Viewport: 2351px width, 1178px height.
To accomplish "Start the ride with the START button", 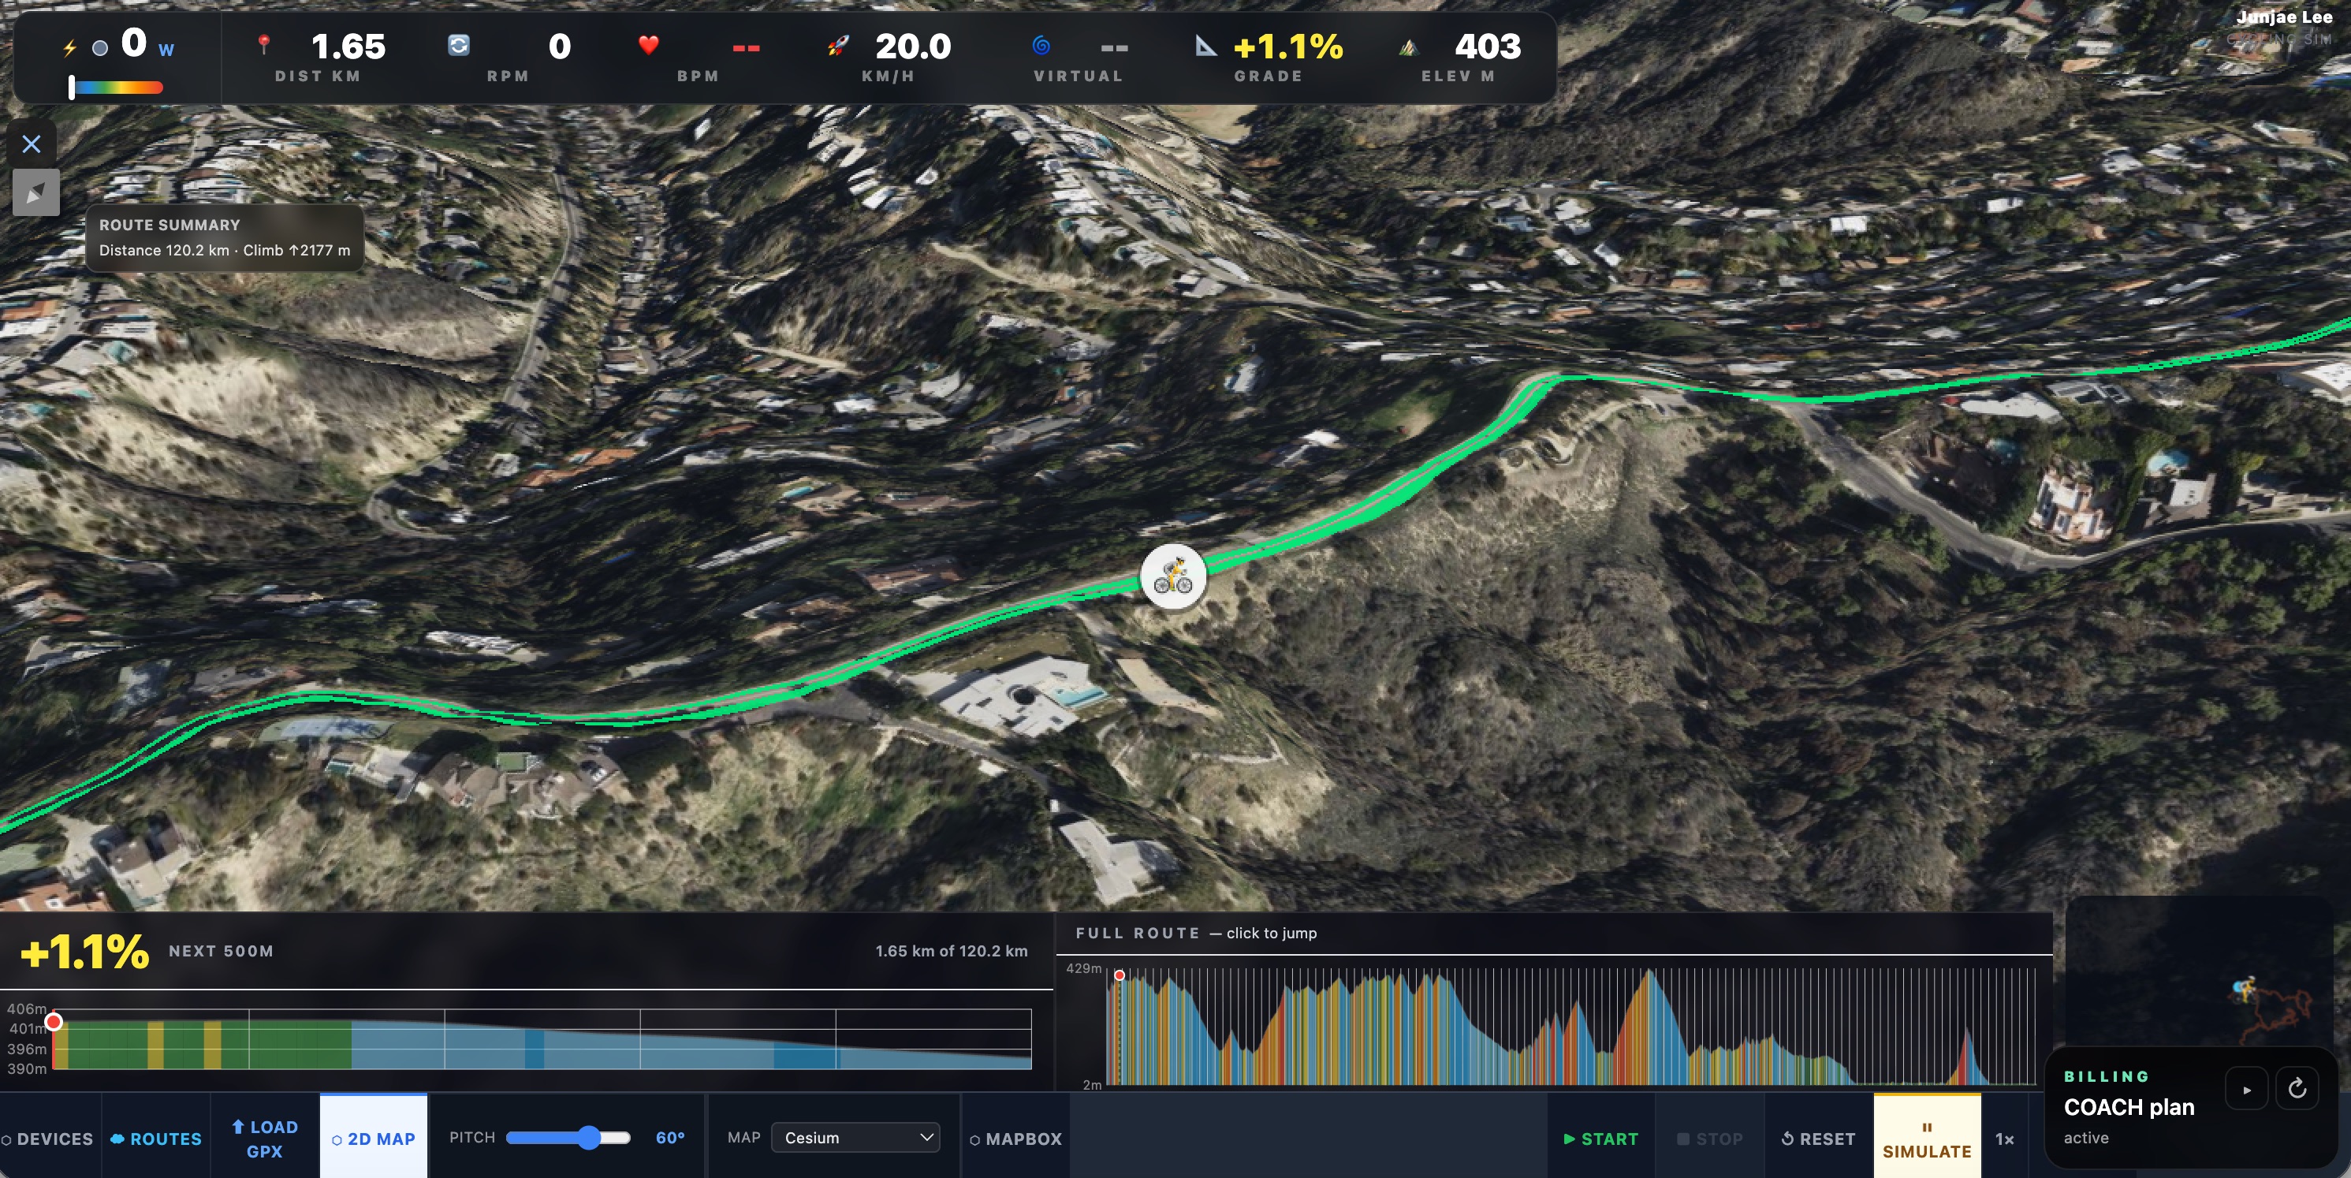I will pyautogui.click(x=1600, y=1139).
